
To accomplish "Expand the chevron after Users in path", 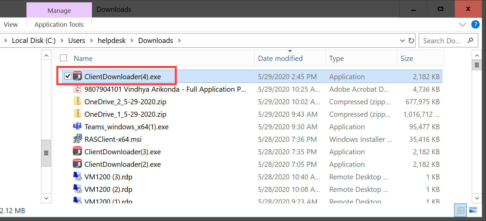I will (91, 41).
